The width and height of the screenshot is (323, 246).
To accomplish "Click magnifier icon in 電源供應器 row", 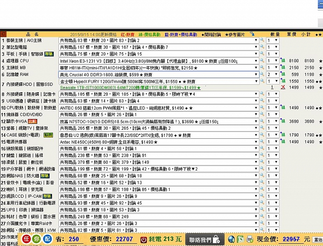I will click(262, 141).
